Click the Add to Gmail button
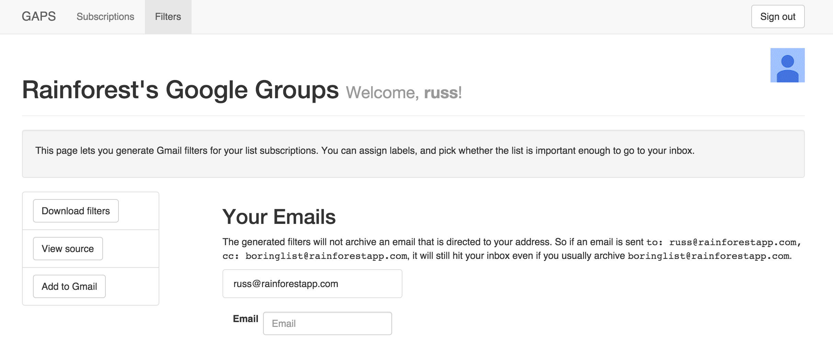The height and width of the screenshot is (342, 833). tap(69, 286)
